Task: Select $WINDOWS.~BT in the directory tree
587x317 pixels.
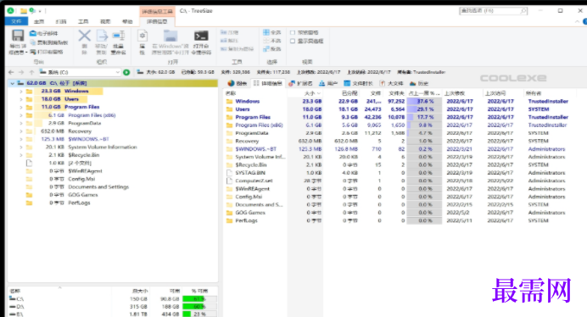Action: (x=88, y=139)
